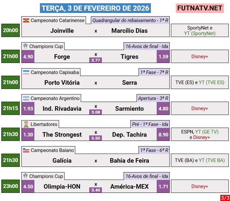Pick the 1.30 odds for The Strongest
This screenshot has width=230, height=201.
(28, 134)
